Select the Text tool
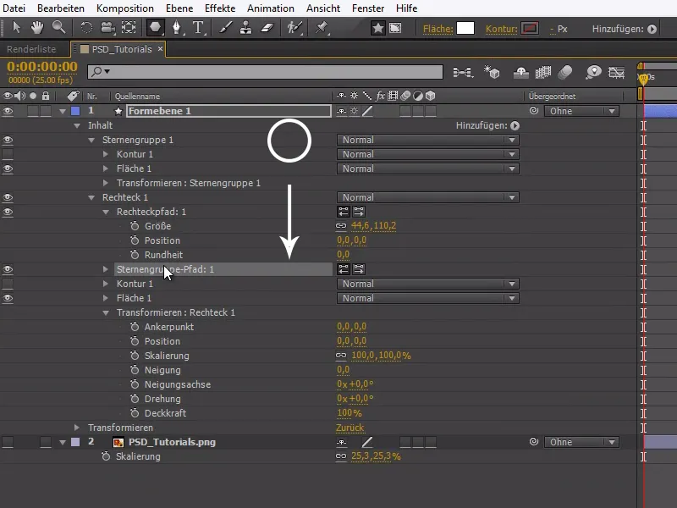Screen dimensions: 677x508 (199, 28)
